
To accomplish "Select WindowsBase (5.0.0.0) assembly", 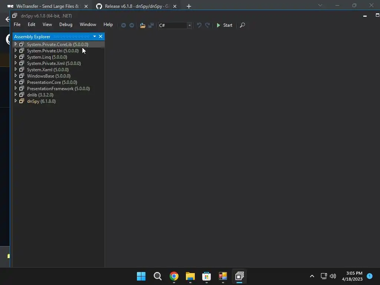I will [x=49, y=76].
